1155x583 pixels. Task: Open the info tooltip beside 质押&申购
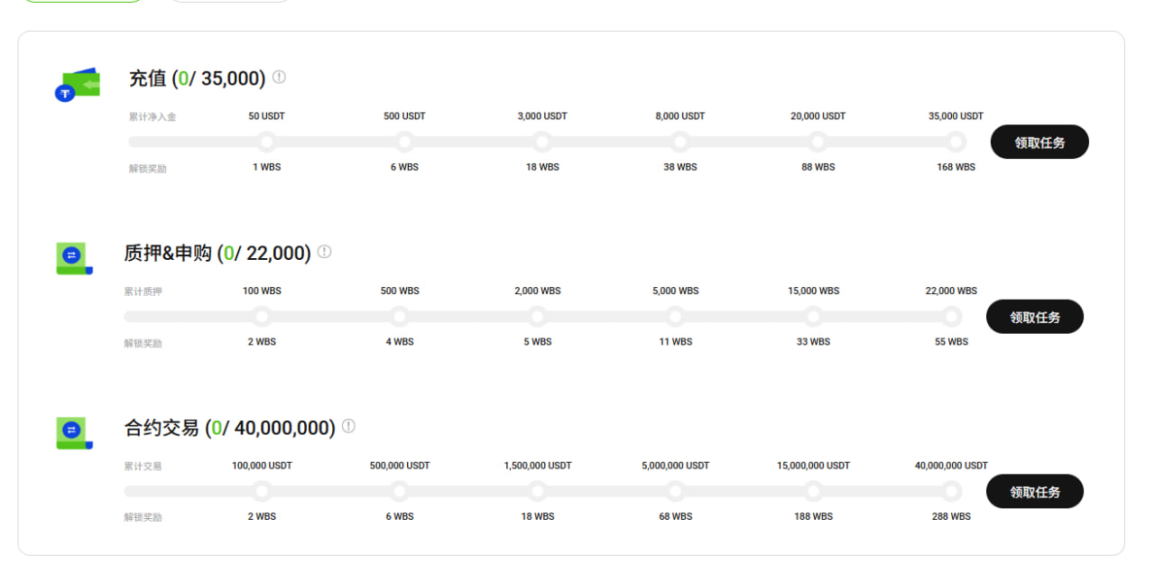[324, 252]
